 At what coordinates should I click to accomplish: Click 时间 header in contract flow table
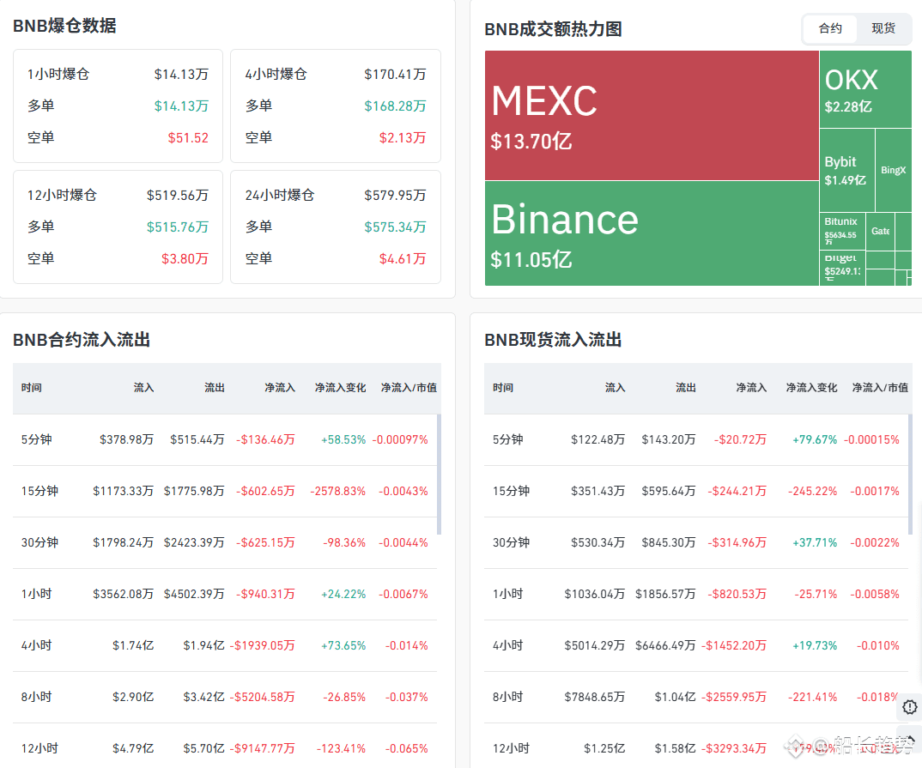pyautogui.click(x=32, y=388)
